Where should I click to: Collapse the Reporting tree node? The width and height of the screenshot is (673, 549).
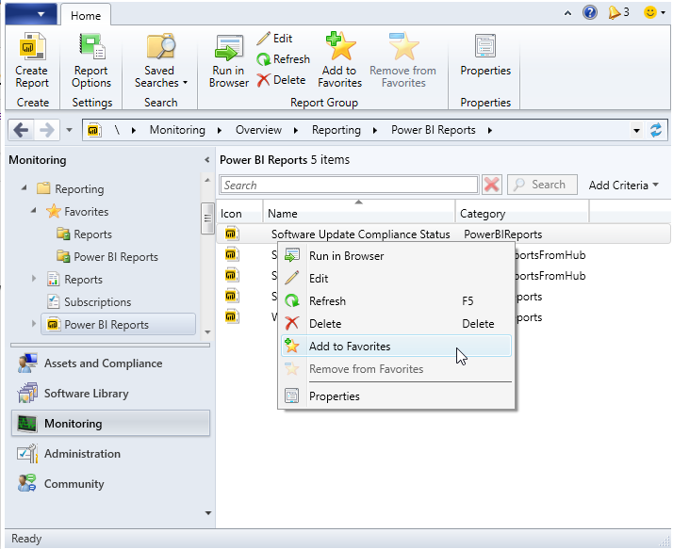click(x=25, y=187)
